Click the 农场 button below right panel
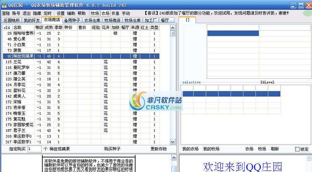312x172 pixels. [x=249, y=149]
